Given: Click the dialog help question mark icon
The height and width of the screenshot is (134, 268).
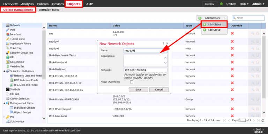Looking at the screenshot, I should (163, 44).
